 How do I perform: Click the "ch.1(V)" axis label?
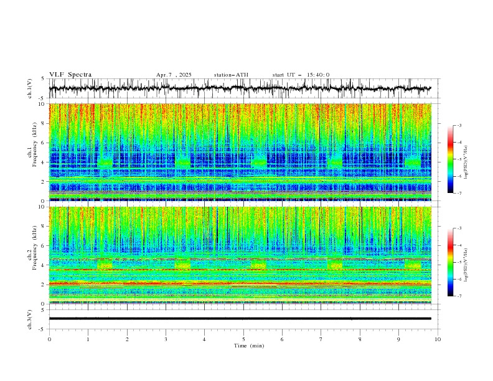click(x=30, y=88)
